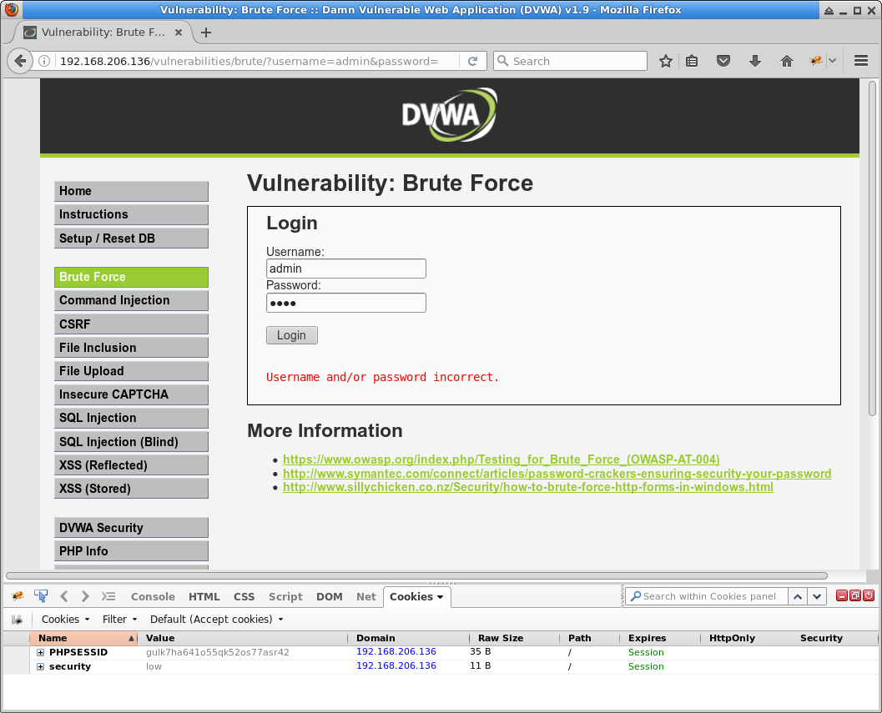Screen dimensions: 882x713
Task: Expand the PHPSESSID cookie row
Action: (41, 652)
